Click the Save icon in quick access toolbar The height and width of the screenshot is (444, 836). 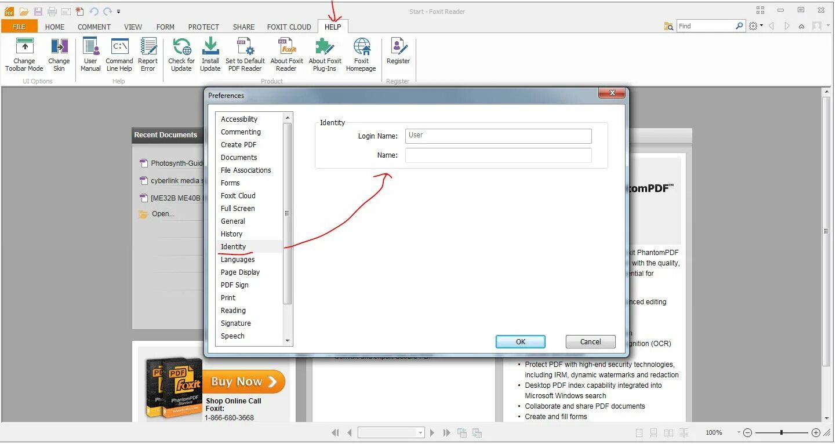[38, 11]
